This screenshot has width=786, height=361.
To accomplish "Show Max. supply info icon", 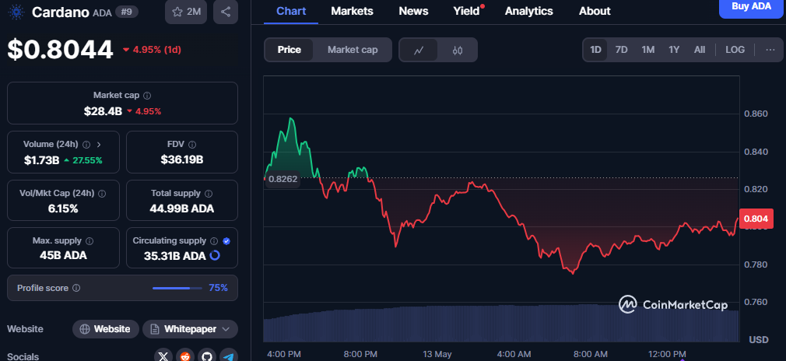I will [89, 241].
